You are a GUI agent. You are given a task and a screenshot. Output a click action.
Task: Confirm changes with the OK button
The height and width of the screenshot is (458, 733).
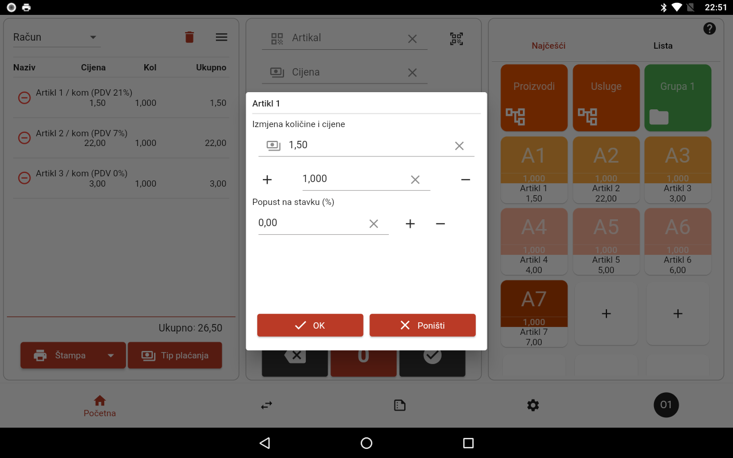point(310,325)
